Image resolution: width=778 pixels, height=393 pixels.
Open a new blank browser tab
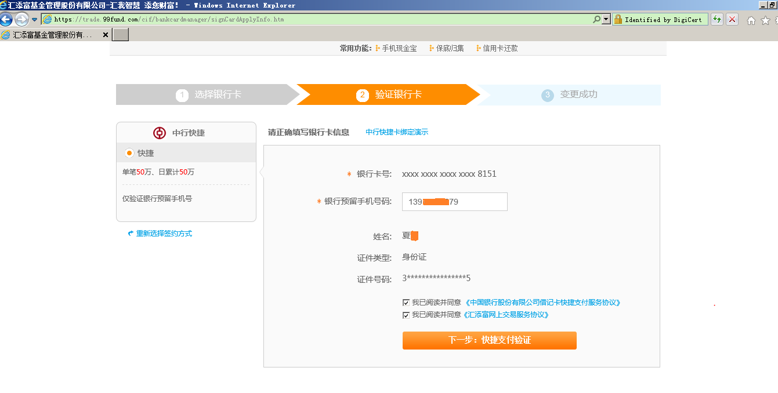pyautogui.click(x=120, y=35)
